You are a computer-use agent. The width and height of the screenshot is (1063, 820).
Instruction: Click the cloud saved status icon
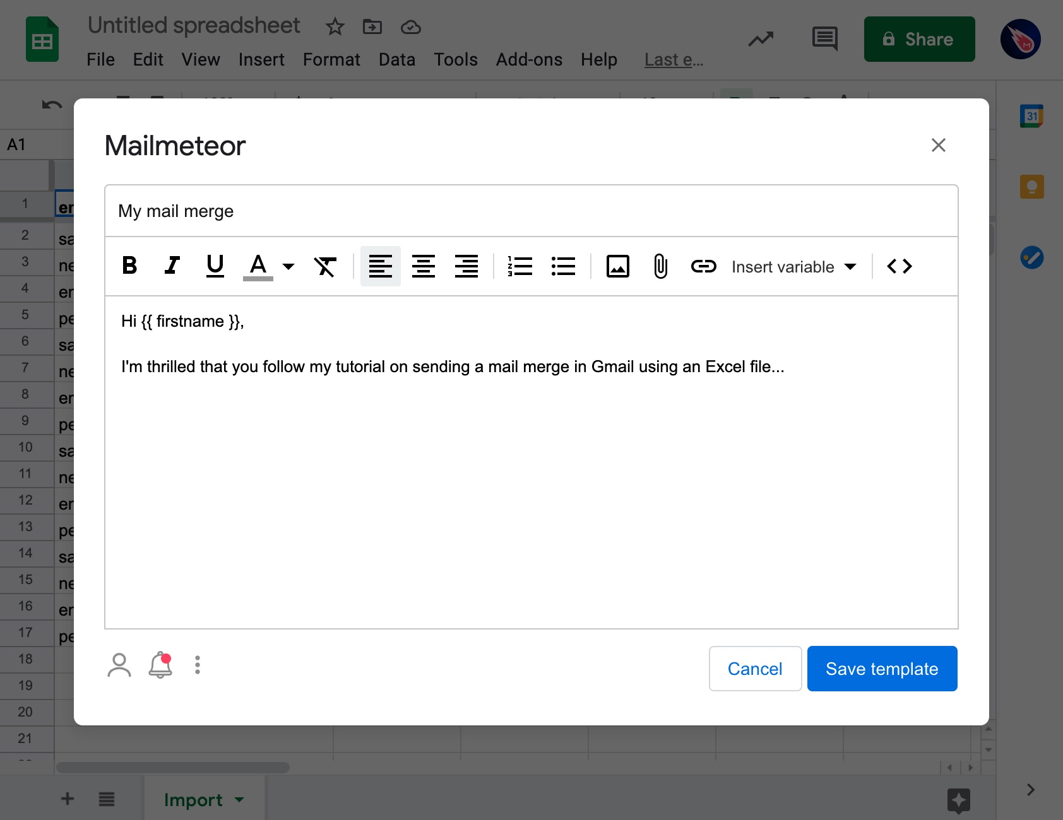click(x=411, y=26)
